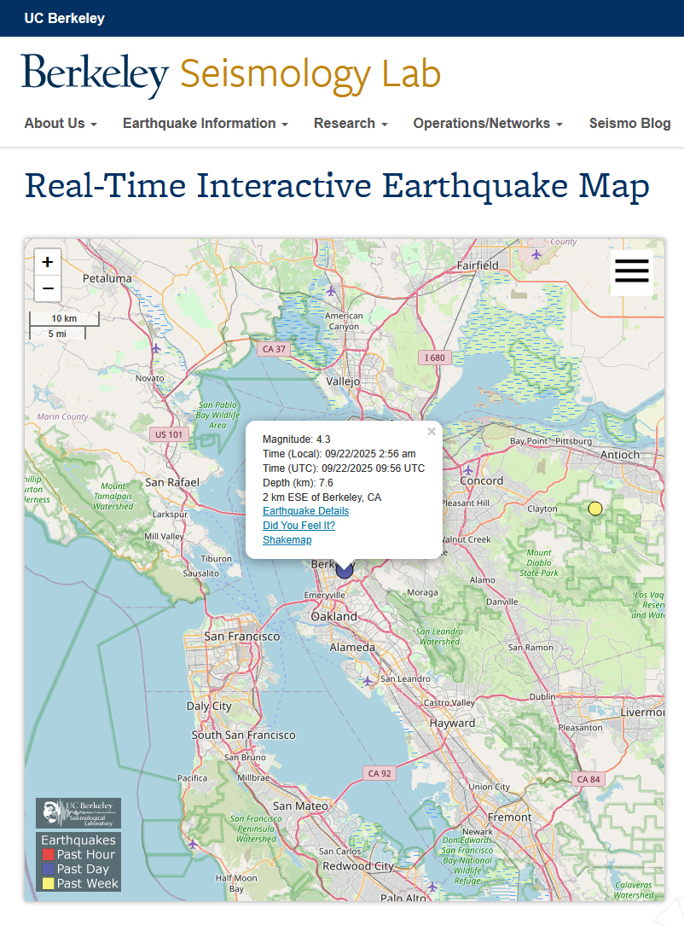This screenshot has width=684, height=925.
Task: Click the Oakland map label
Action: tap(333, 616)
